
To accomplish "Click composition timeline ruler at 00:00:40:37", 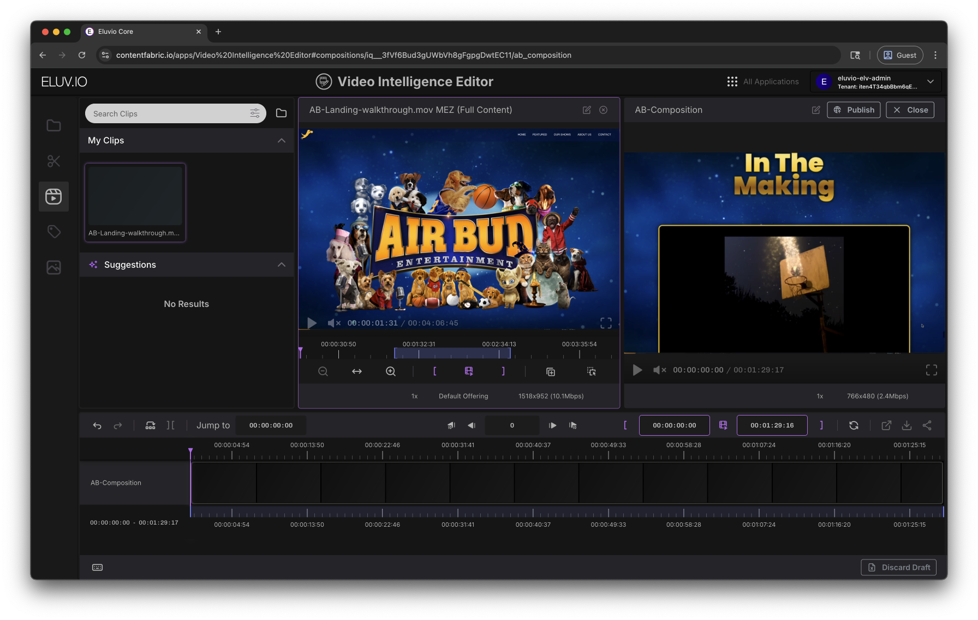I will click(533, 445).
